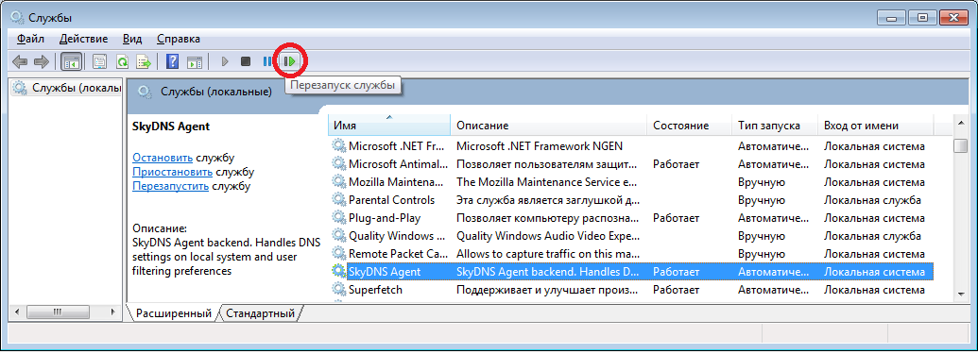Click services list scrollbar up arrow

960,125
